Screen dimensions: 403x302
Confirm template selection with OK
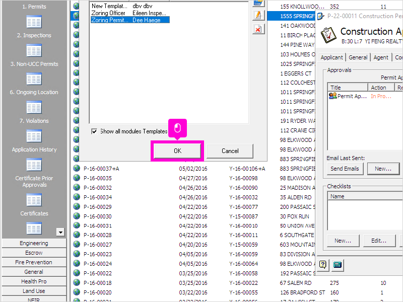click(x=177, y=150)
